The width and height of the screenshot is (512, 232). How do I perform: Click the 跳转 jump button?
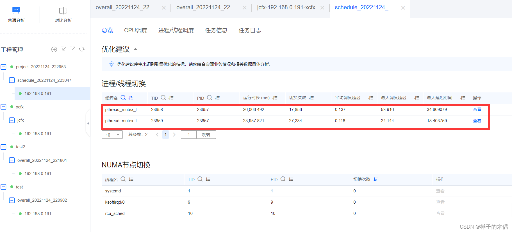[206, 135]
